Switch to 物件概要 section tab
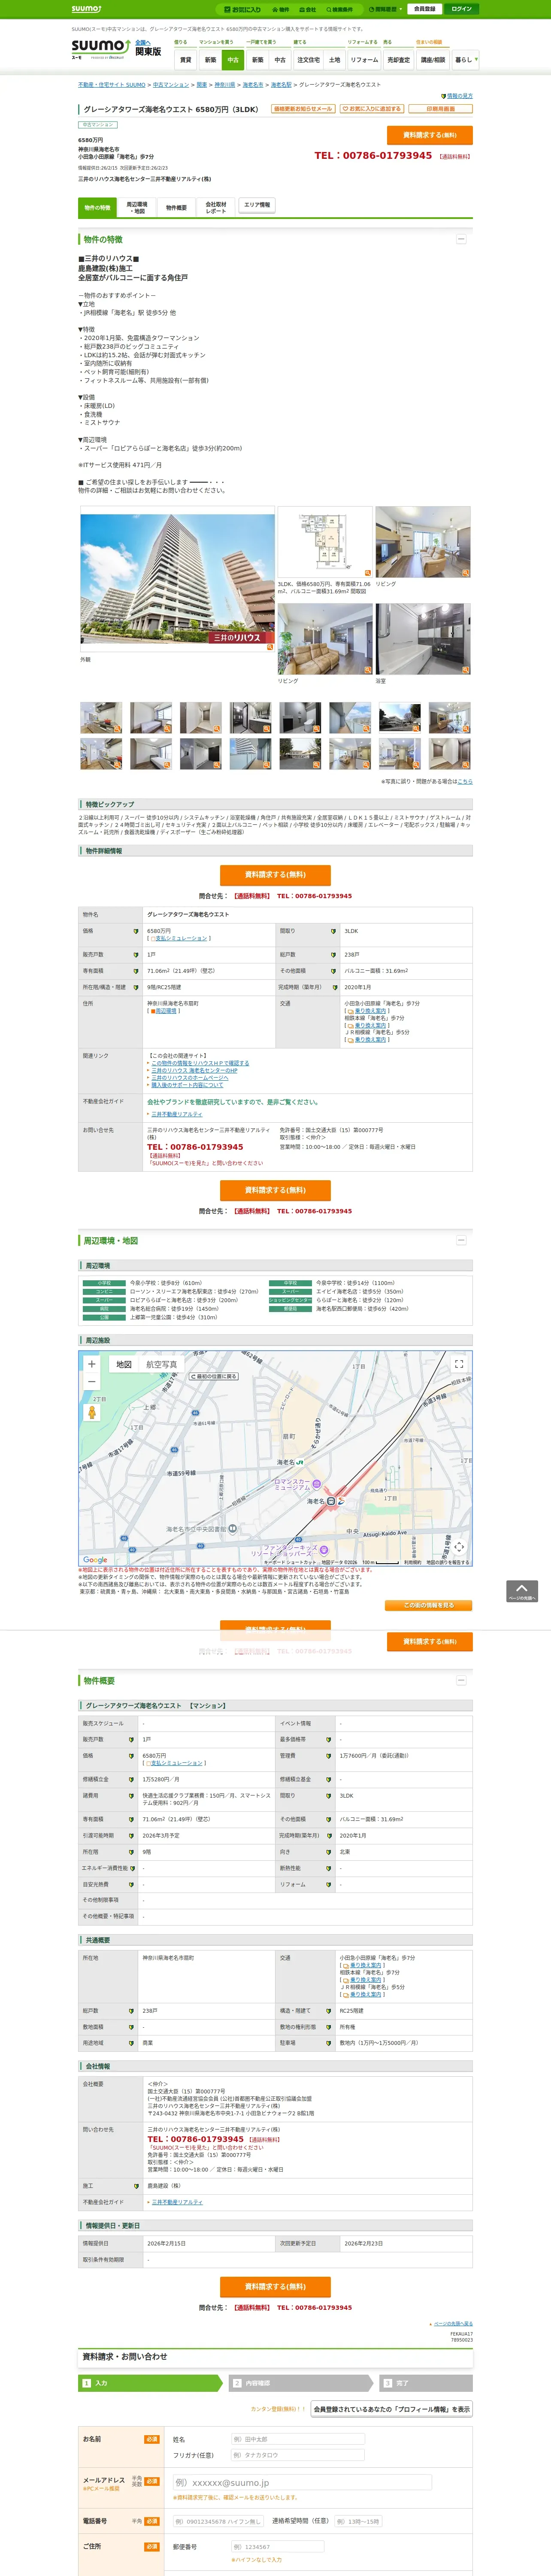The image size is (551, 2576). pyautogui.click(x=176, y=208)
